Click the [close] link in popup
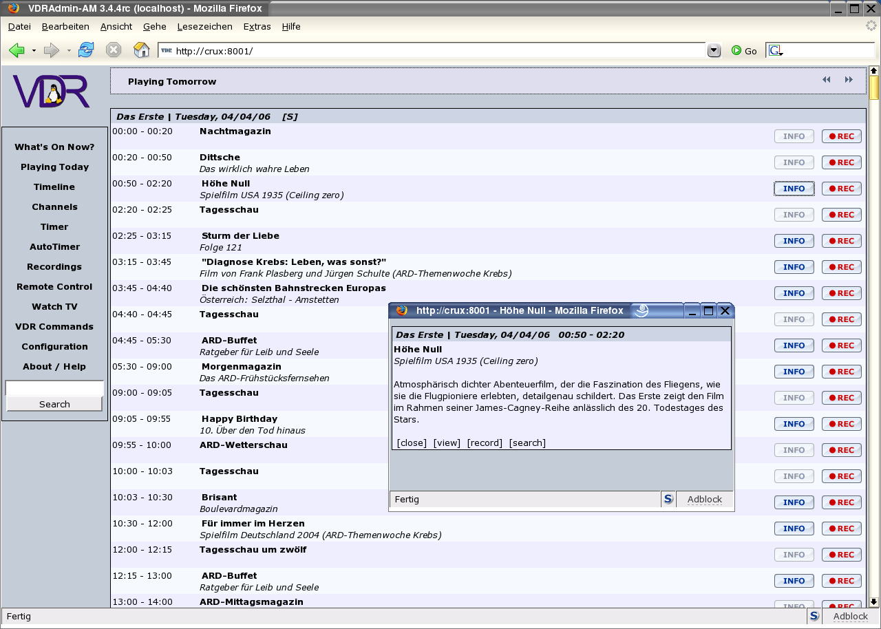This screenshot has width=881, height=629. (412, 443)
